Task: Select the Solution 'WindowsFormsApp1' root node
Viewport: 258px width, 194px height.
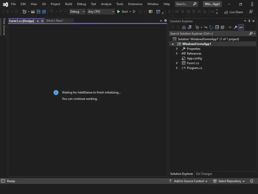Action: point(208,39)
